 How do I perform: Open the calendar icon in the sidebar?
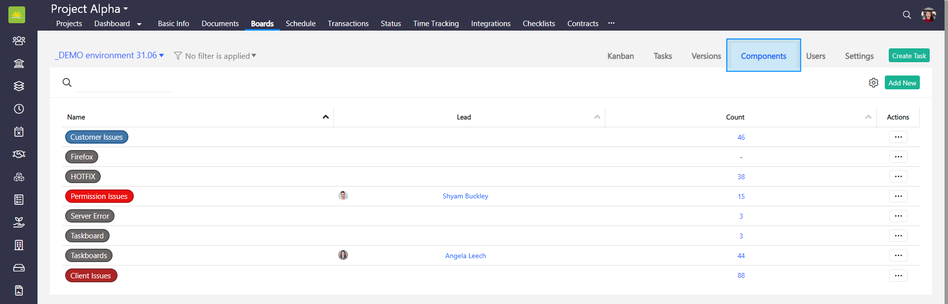tap(19, 131)
